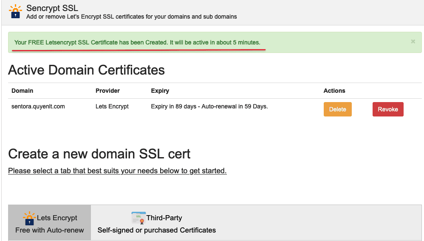Click the Lets Encrypt provider cell
The width and height of the screenshot is (424, 241).
pyautogui.click(x=112, y=106)
